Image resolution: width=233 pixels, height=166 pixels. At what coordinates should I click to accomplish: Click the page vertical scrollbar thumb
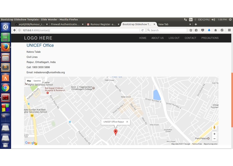tap(232, 100)
